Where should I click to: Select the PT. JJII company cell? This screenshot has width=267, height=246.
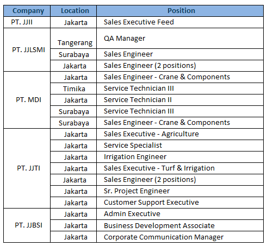coord(27,22)
